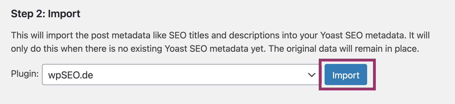Image resolution: width=455 pixels, height=104 pixels.
Task: Click the blue Import button
Action: 346,75
